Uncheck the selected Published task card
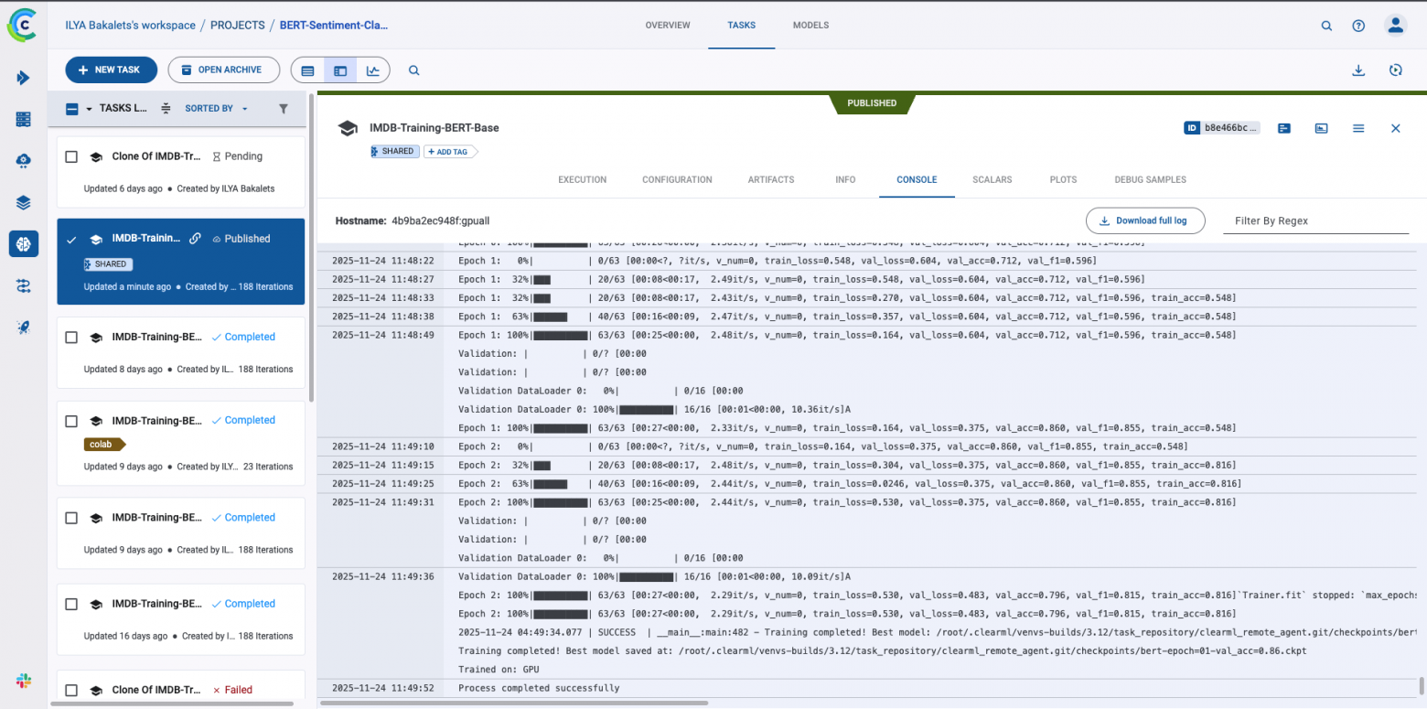Image resolution: width=1427 pixels, height=709 pixels. pos(71,239)
